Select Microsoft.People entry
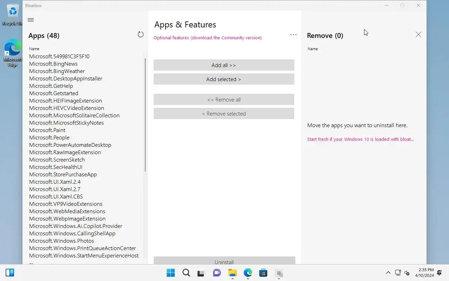Image resolution: width=449 pixels, height=281 pixels. (x=49, y=137)
